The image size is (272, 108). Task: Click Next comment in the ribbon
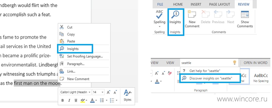point(230,17)
